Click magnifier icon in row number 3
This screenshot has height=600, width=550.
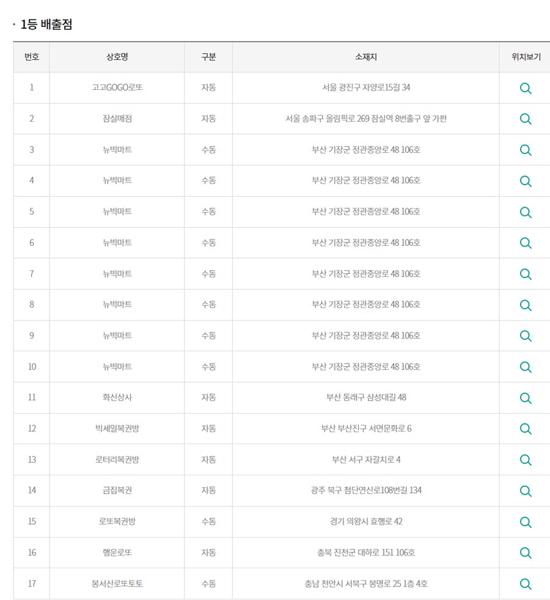tap(526, 150)
